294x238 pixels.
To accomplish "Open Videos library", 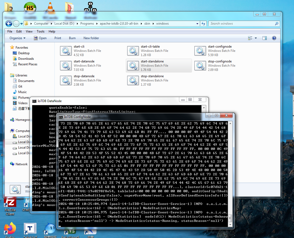I will click(x=23, y=103).
